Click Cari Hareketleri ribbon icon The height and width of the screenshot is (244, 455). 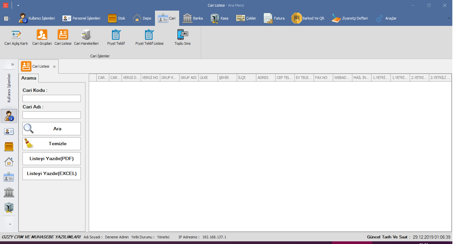[86, 37]
